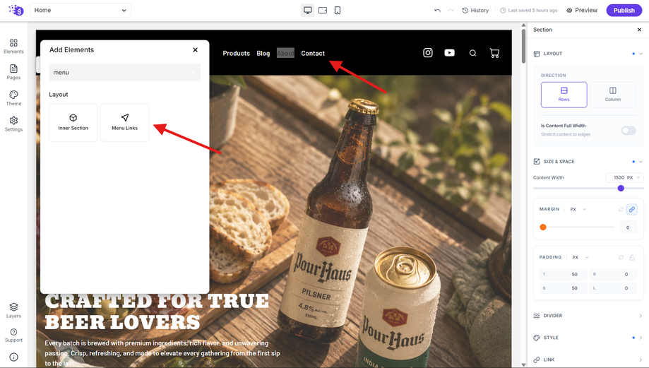649x368 pixels.
Task: Click the Padding left value field
Action: click(x=614, y=288)
